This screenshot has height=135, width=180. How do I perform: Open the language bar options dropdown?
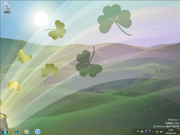(x=149, y=132)
